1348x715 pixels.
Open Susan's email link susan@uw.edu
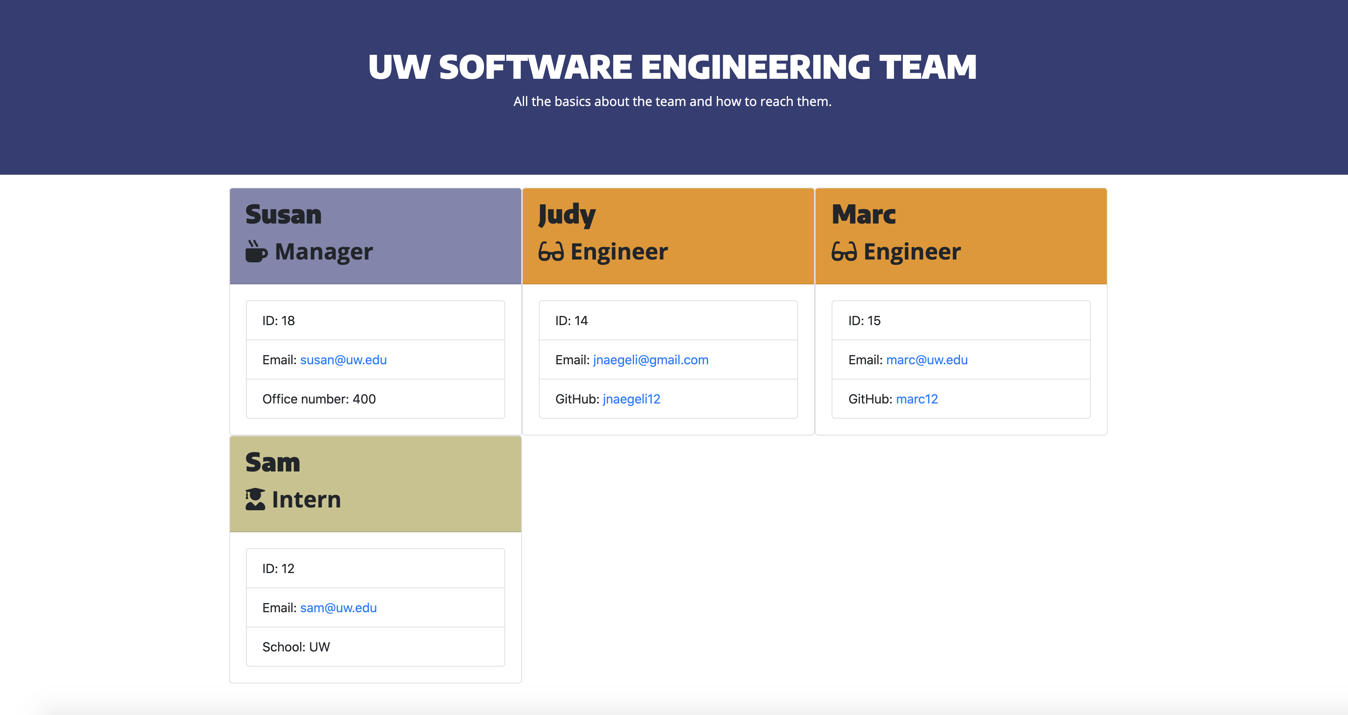pos(343,360)
